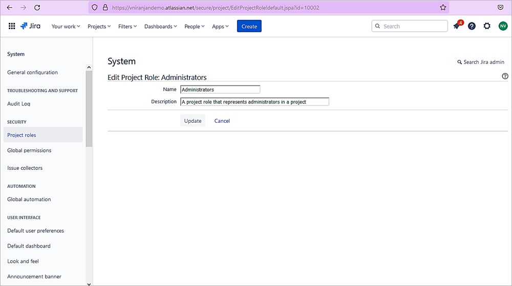Open the Filters menu

pyautogui.click(x=127, y=27)
